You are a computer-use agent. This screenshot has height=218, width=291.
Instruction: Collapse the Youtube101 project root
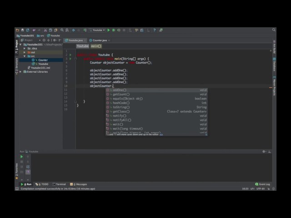click(20, 45)
